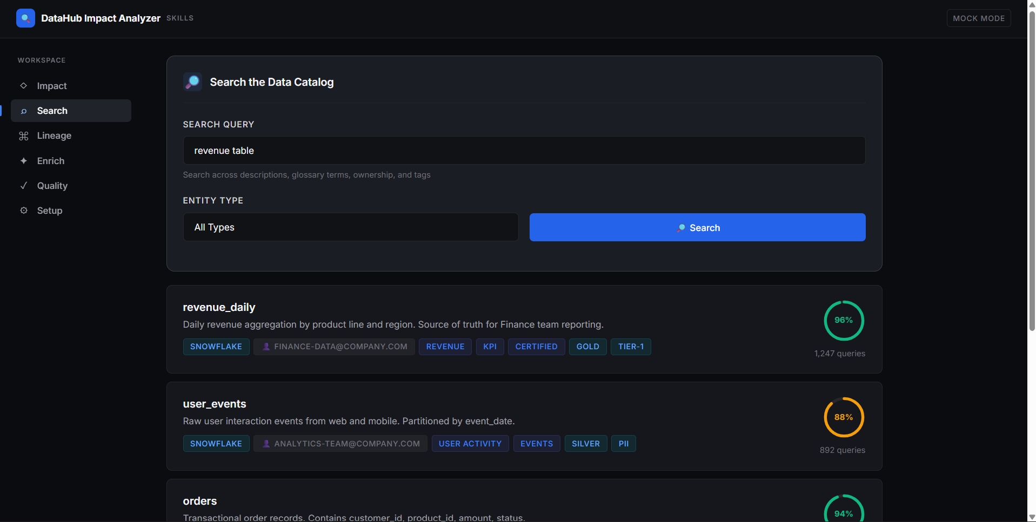Click the 96% quality score ring

[844, 321]
